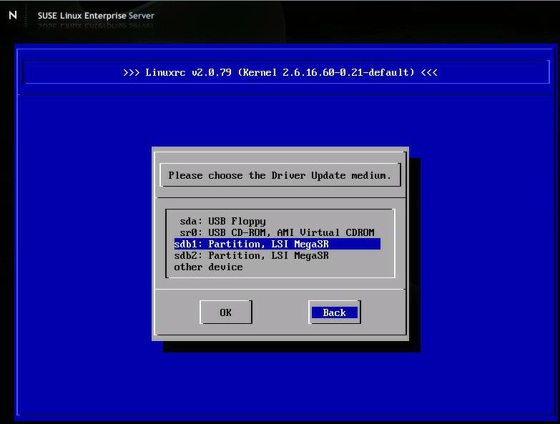Click the SUSE Linux Enterprise Server title
This screenshot has height=424, width=560.
coord(95,16)
